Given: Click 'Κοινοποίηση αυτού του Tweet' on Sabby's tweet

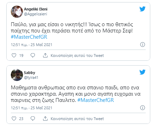Looking at the screenshot, I should (77, 119).
